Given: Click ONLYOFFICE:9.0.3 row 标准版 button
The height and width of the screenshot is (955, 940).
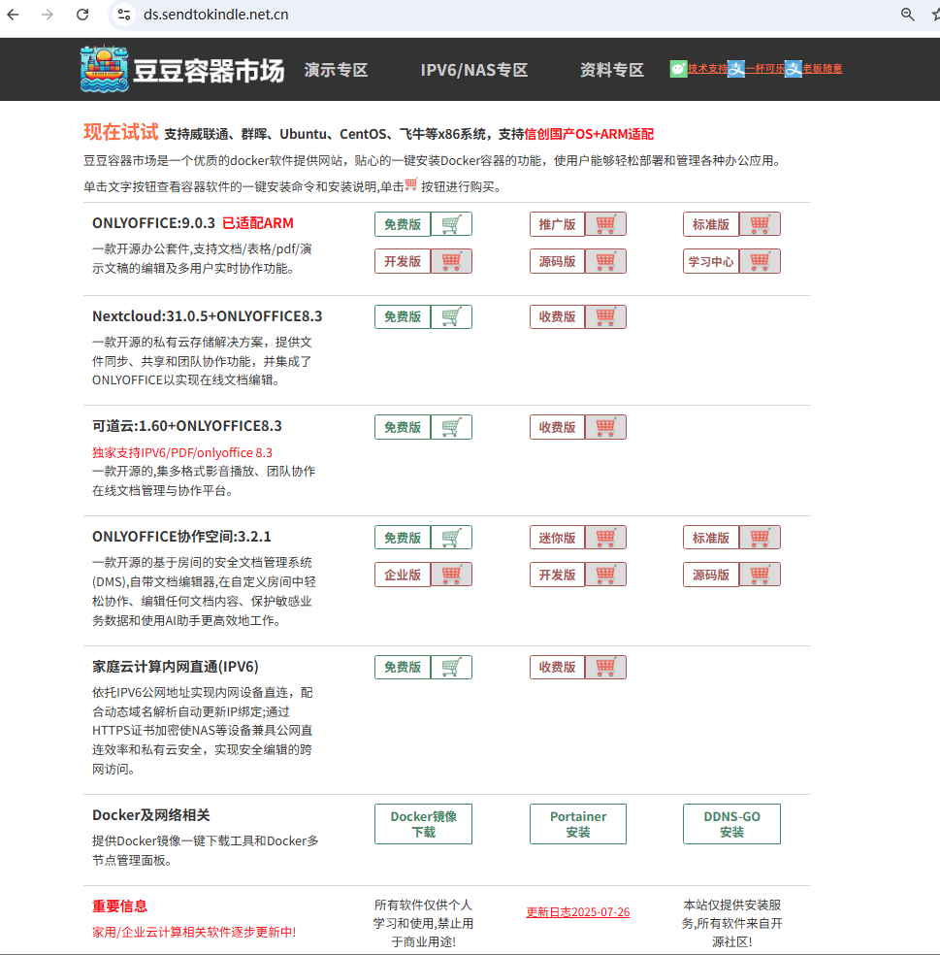Looking at the screenshot, I should (x=710, y=224).
